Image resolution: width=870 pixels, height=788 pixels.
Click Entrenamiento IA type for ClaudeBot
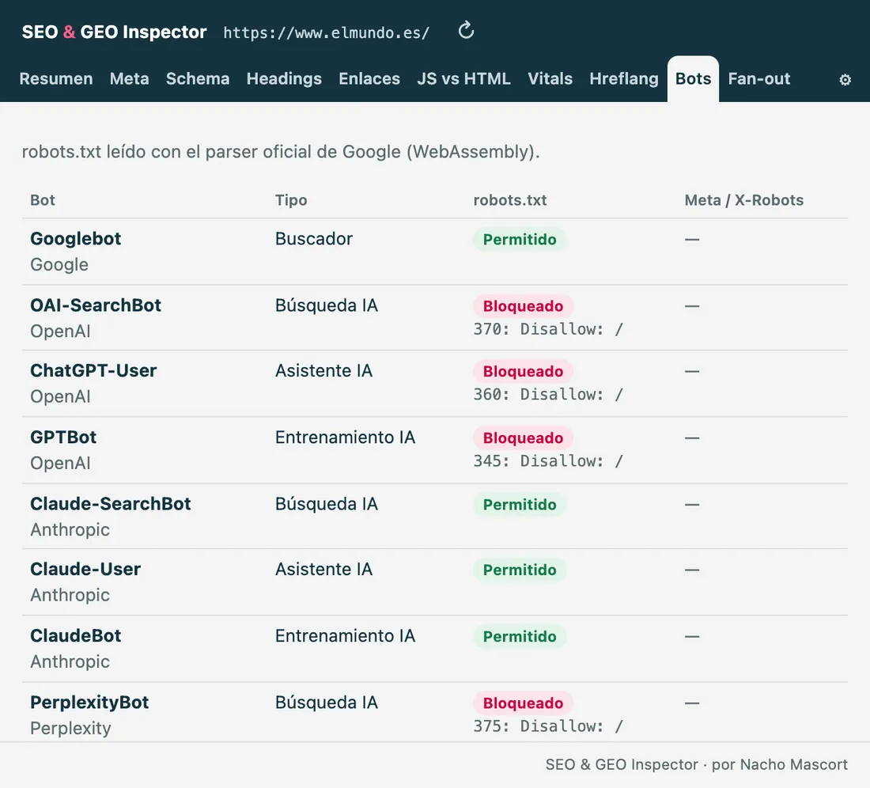(x=345, y=636)
